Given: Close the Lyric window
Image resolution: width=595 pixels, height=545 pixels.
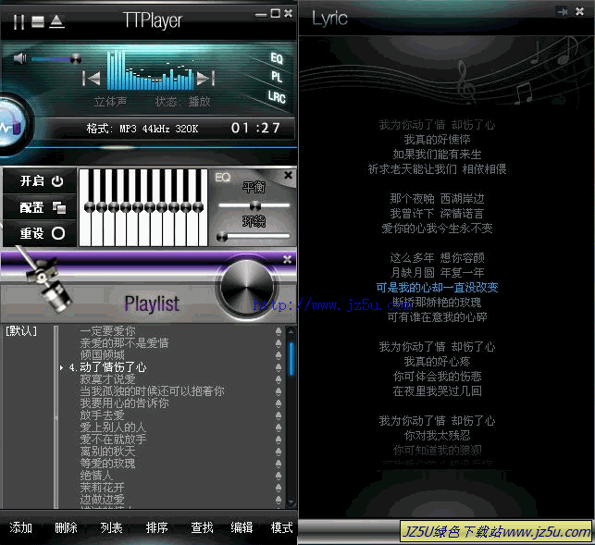Looking at the screenshot, I should point(579,12).
